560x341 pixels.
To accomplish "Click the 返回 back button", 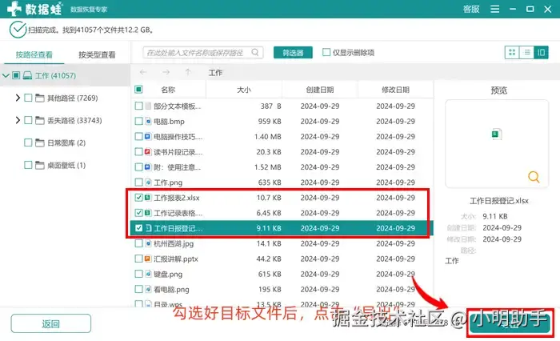I will 50,323.
